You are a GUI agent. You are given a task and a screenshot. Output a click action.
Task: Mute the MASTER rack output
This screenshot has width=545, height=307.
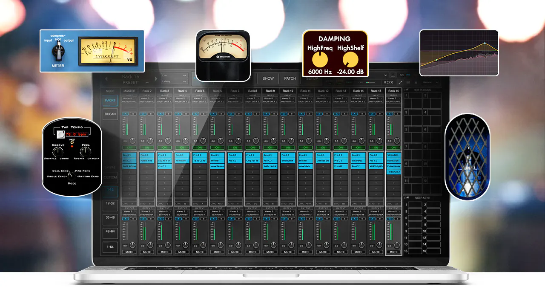(x=129, y=252)
